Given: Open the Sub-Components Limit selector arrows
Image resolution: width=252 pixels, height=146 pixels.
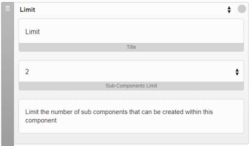Looking at the screenshot, I should pos(237,72).
